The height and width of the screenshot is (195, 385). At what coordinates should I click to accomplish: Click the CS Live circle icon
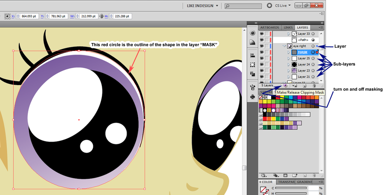269,6
